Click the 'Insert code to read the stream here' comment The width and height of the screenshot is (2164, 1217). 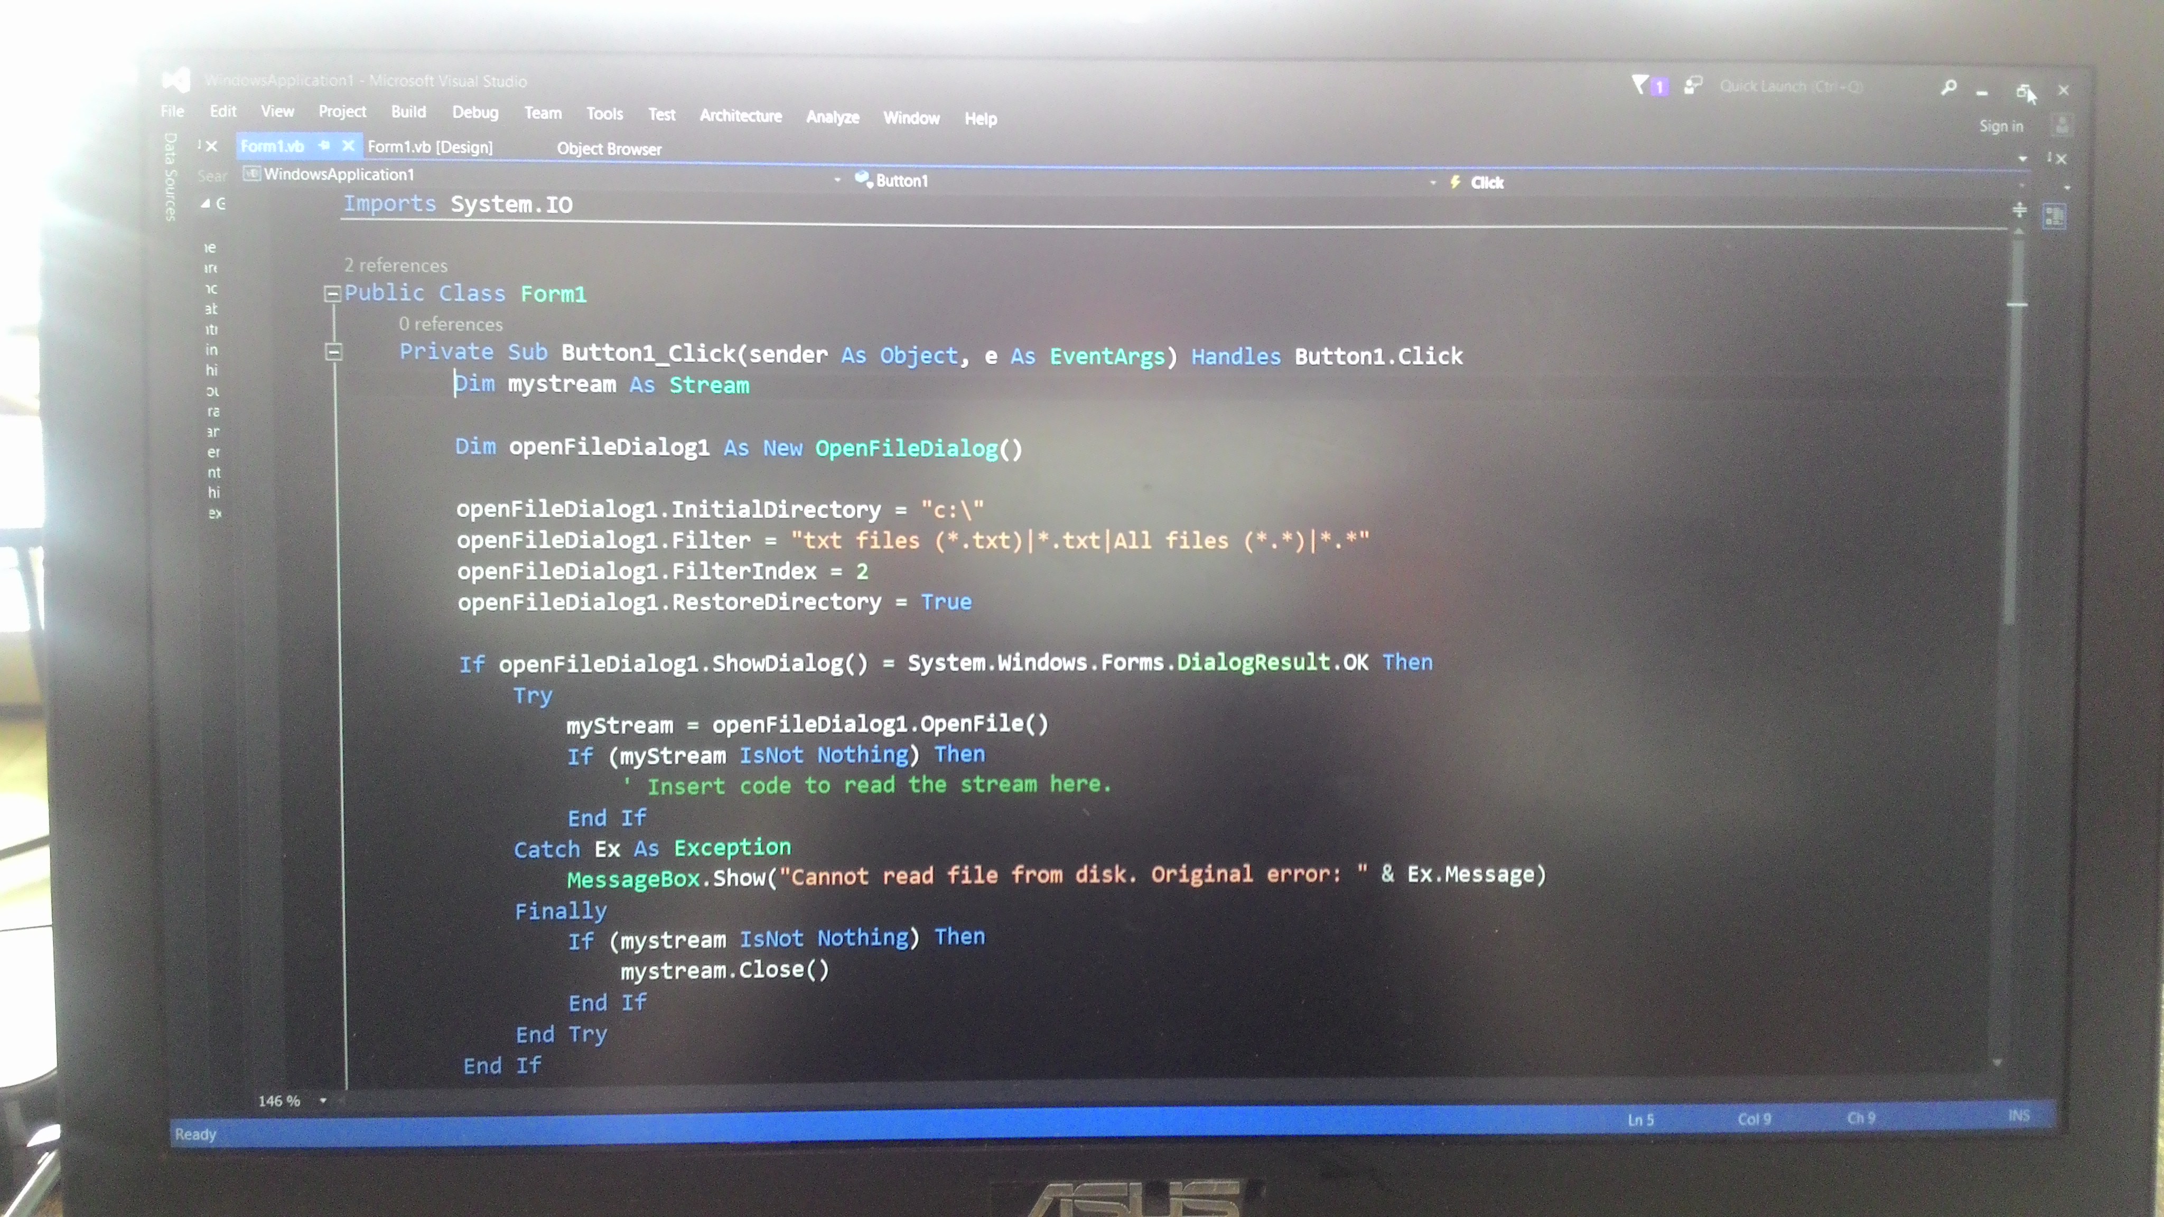point(867,785)
